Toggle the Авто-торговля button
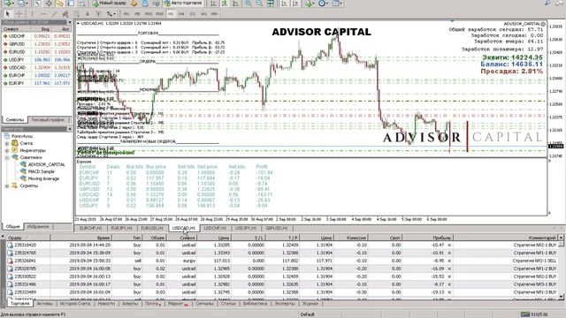This screenshot has height=318, width=566. [x=184, y=4]
